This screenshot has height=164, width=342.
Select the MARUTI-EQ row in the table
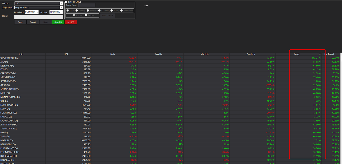(57, 140)
